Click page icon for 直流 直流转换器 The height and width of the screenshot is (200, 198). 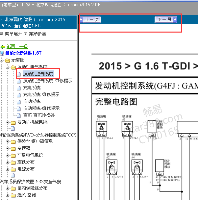[19, 115]
